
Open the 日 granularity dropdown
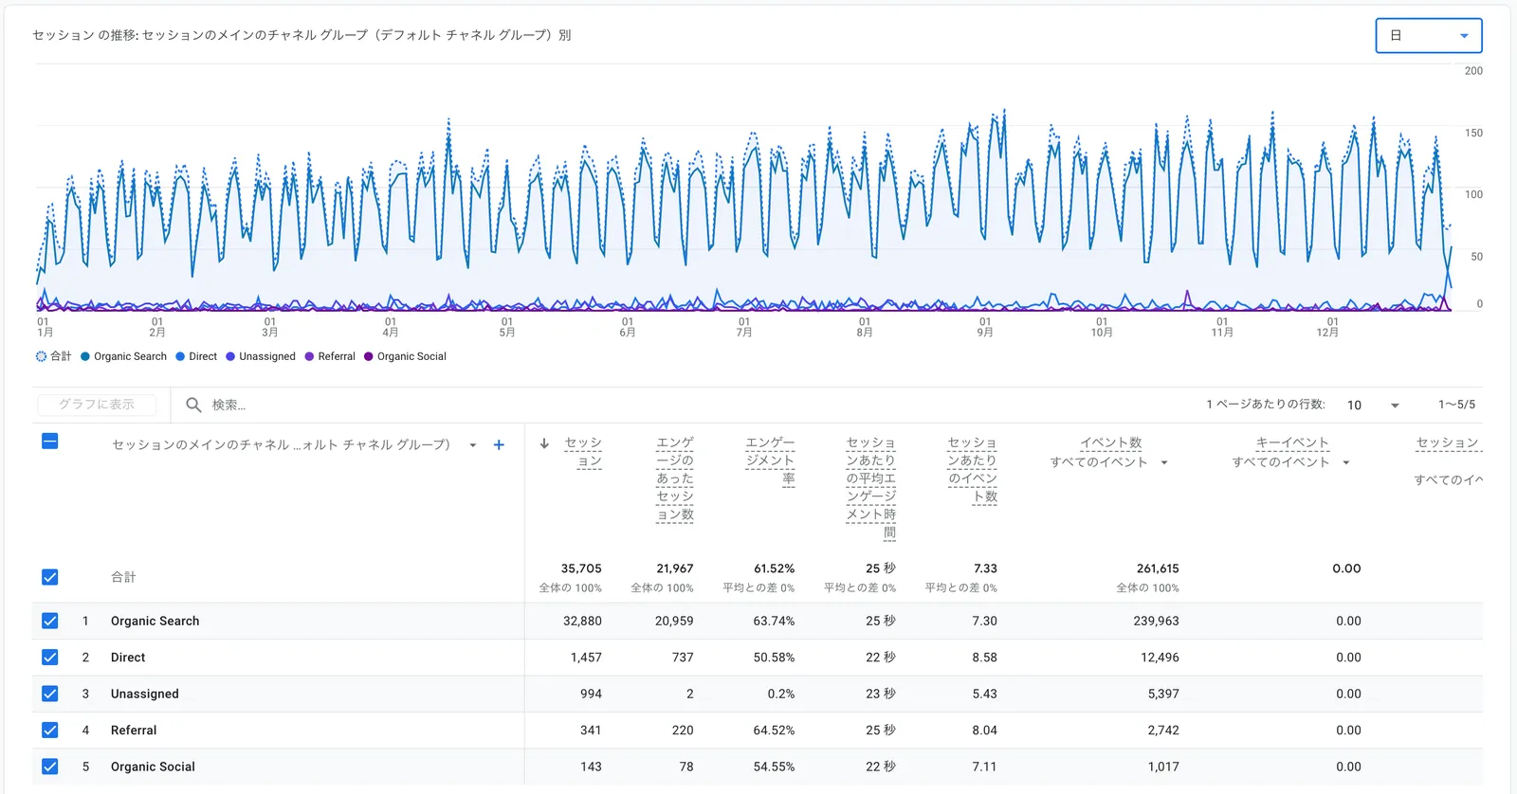1428,36
